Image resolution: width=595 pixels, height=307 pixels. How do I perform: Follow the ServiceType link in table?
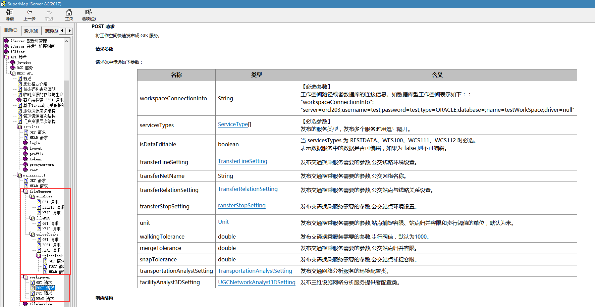coord(233,124)
